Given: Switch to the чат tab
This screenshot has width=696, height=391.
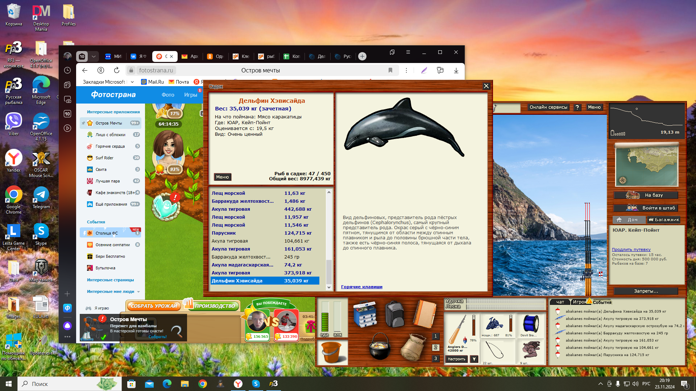Looking at the screenshot, I should coord(560,302).
